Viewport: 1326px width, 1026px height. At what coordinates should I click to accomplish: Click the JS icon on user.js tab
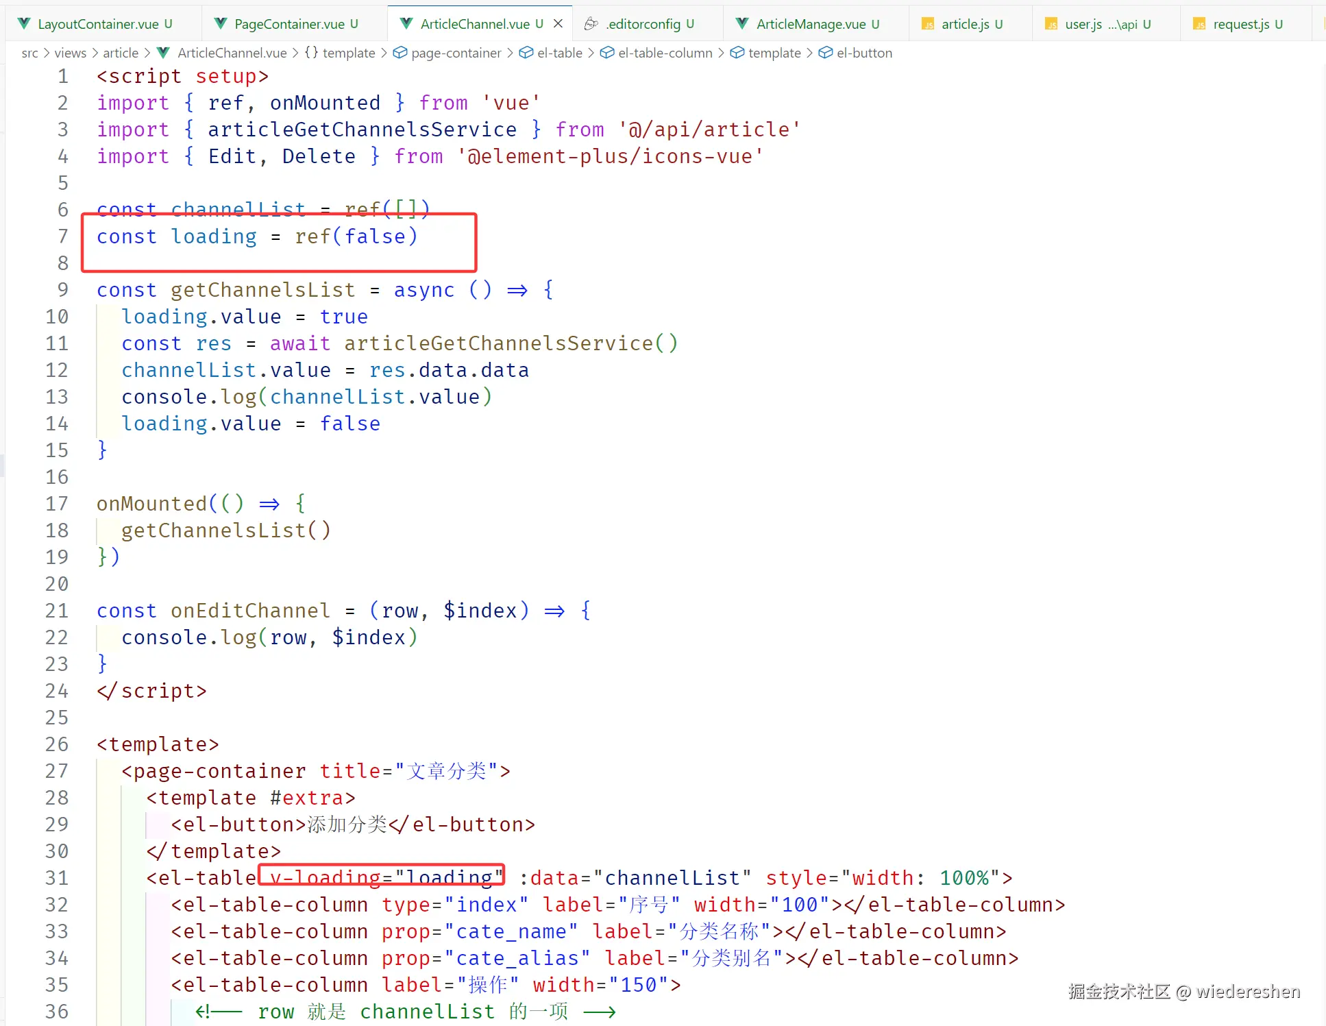1051,25
